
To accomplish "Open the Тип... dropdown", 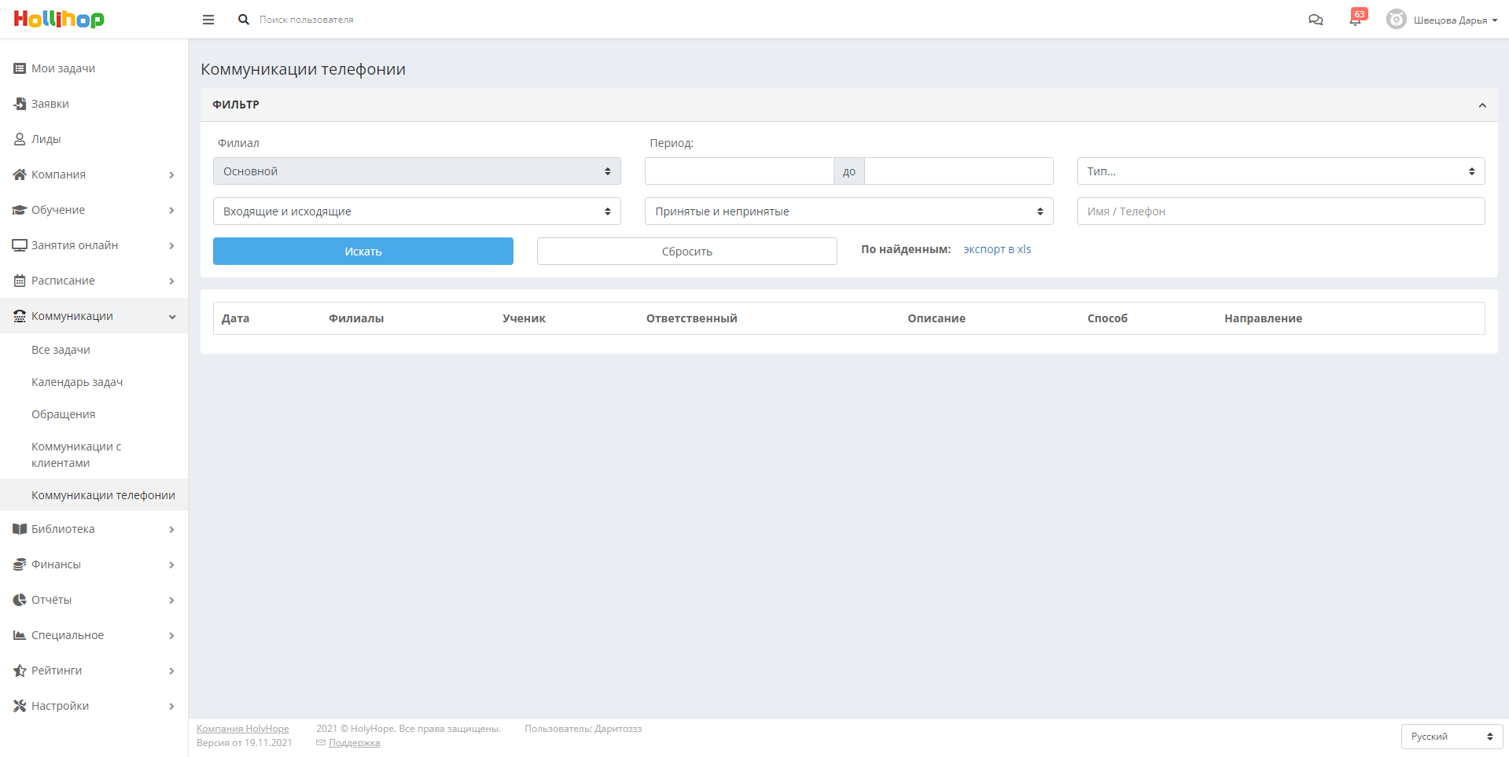I will [1281, 171].
